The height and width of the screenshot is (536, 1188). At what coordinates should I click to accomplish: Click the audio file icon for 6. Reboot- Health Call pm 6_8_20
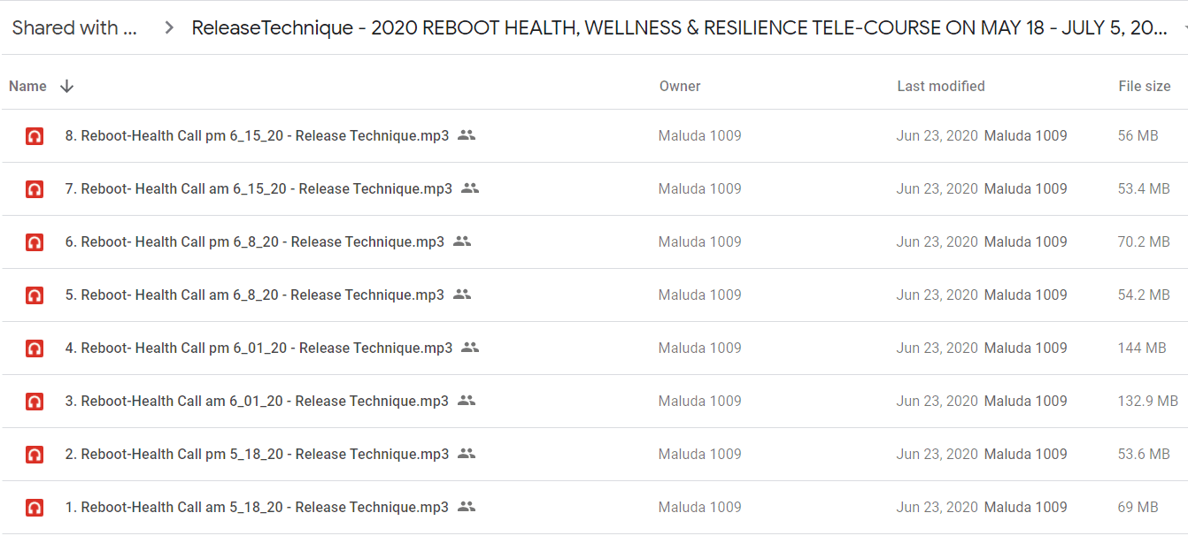pos(35,242)
